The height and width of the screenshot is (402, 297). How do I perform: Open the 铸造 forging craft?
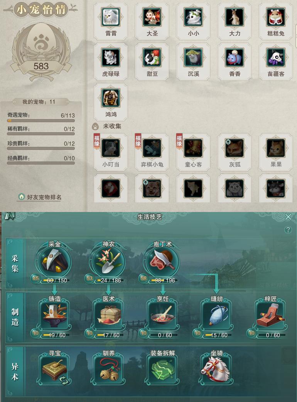tap(55, 315)
